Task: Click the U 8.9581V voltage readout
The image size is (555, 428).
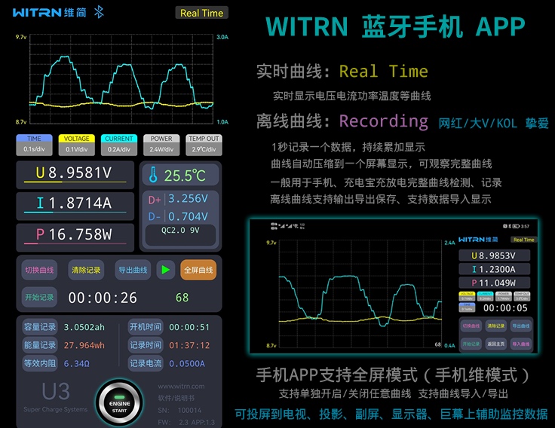Action: (75, 174)
